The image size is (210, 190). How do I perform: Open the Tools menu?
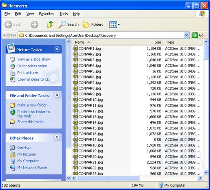tap(64, 14)
